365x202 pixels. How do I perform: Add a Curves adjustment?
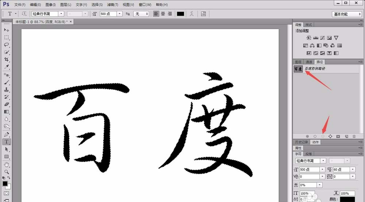click(x=322, y=38)
